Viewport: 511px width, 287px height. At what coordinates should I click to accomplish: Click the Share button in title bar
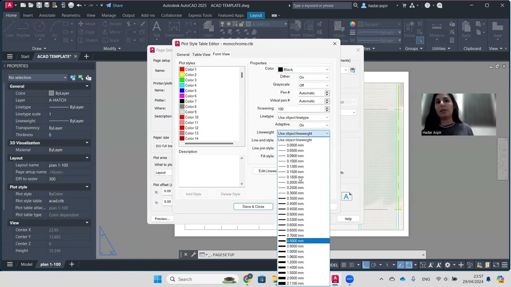pyautogui.click(x=115, y=5)
